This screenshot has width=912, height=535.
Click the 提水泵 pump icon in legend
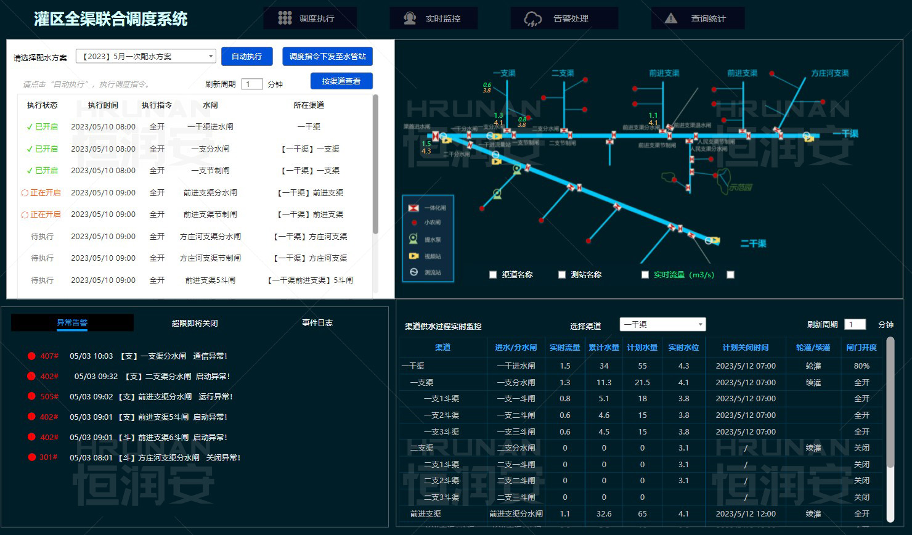click(413, 239)
